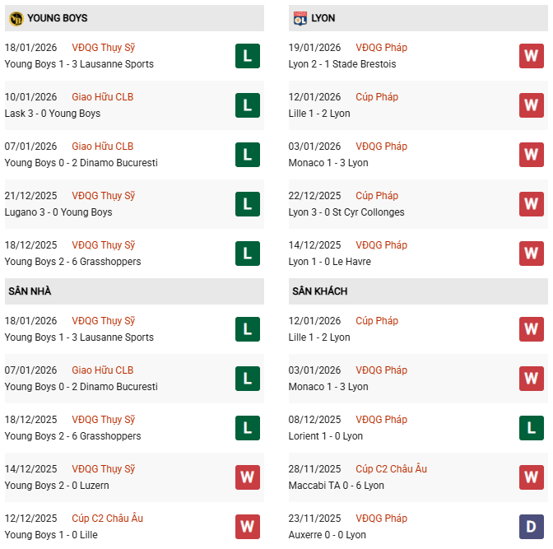Click green loss badge for Lorient 1-0 Lyon

coord(531,428)
